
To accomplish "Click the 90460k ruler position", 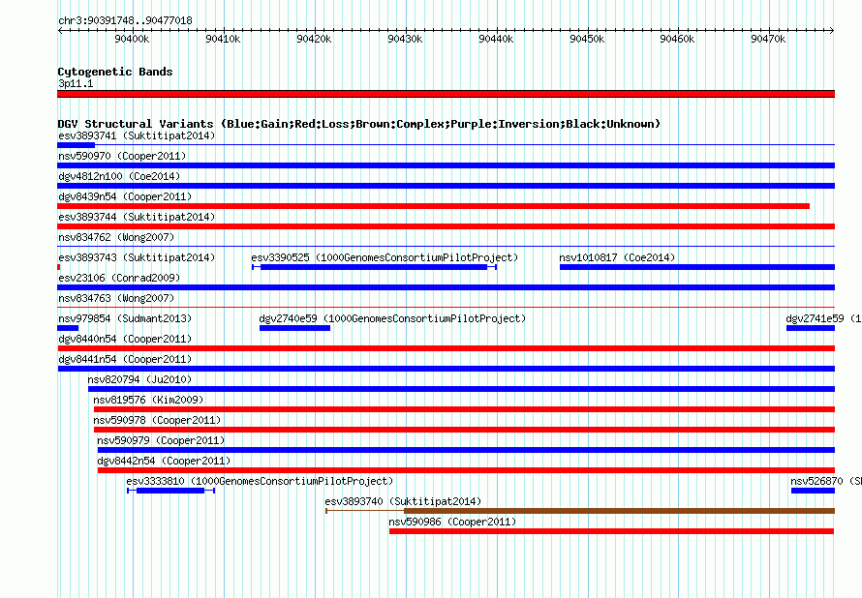I will 677,39.
